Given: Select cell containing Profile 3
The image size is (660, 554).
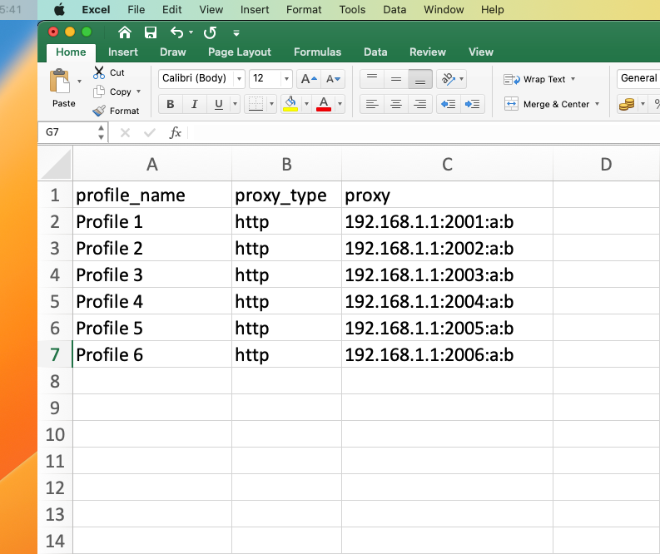Looking at the screenshot, I should click(x=152, y=275).
